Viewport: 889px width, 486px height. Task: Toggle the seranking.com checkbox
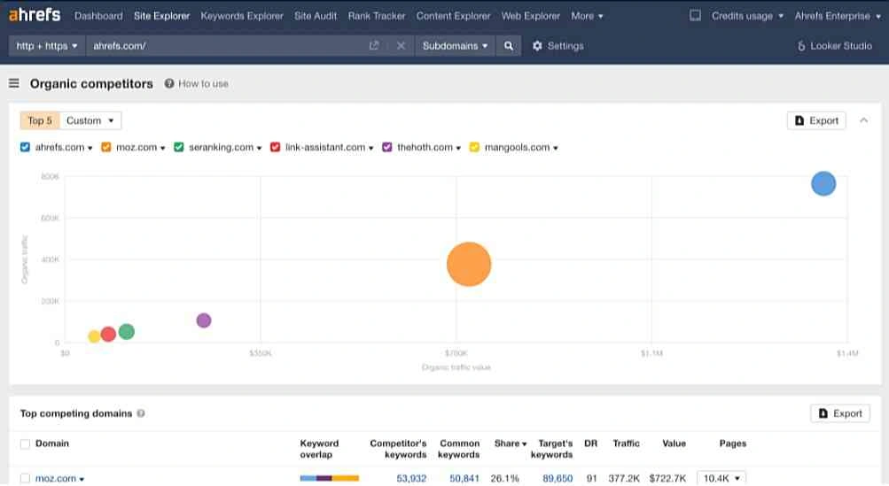(x=179, y=147)
